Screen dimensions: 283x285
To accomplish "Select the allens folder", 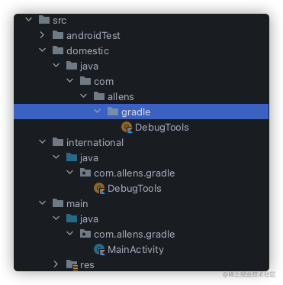I will 121,97.
